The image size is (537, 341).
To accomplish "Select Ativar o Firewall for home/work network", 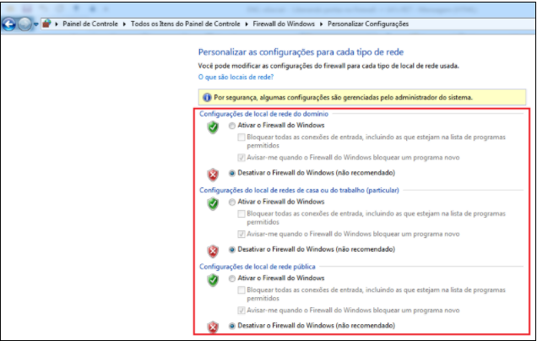I will pyautogui.click(x=232, y=202).
